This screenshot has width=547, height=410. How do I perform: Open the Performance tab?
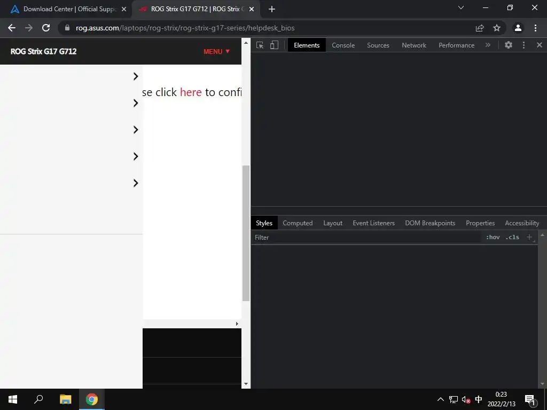point(456,45)
